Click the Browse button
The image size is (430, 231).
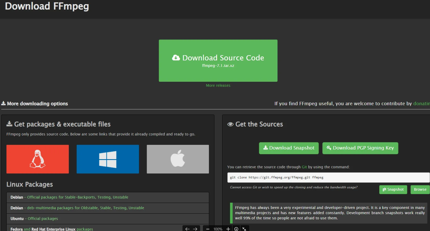[420, 189]
